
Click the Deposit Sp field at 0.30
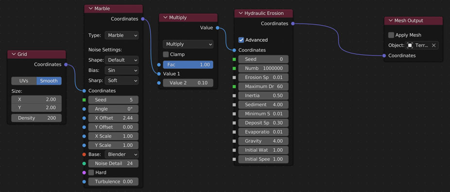point(263,123)
